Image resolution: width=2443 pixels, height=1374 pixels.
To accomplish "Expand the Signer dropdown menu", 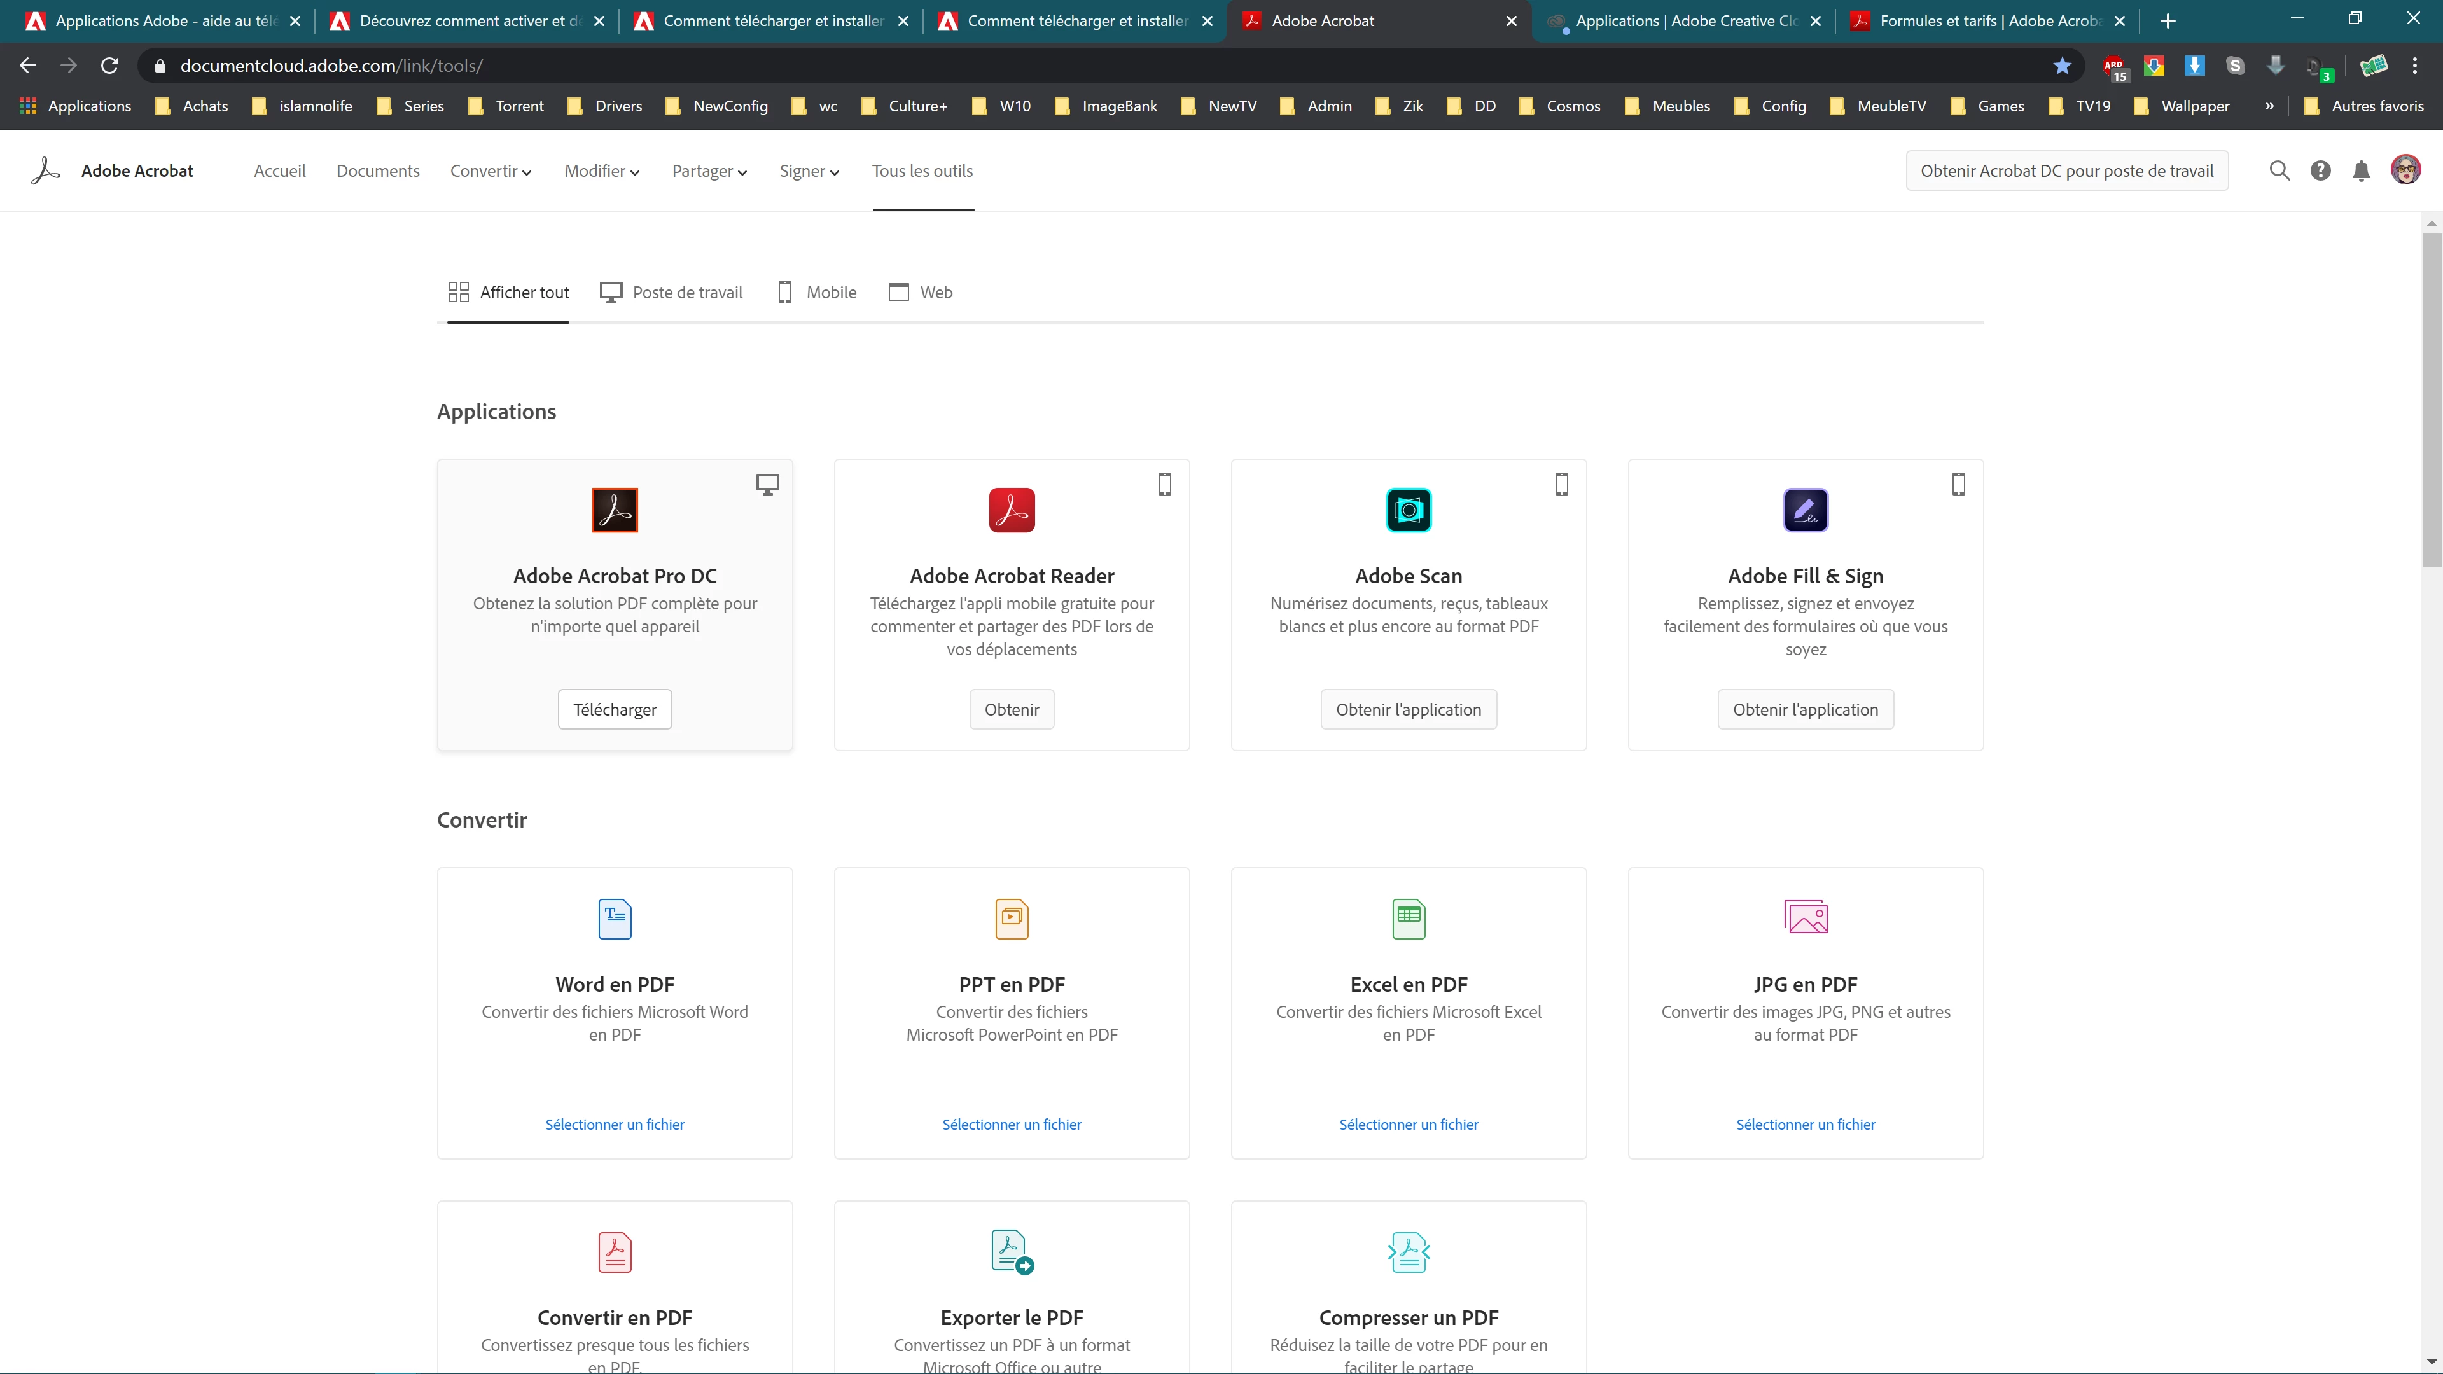I will point(809,170).
